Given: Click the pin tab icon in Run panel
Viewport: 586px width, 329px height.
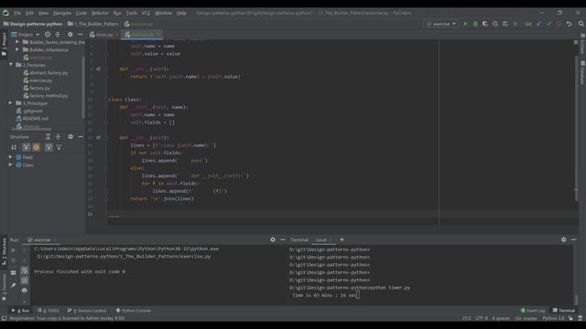Looking at the screenshot, I should pyautogui.click(x=13, y=285).
